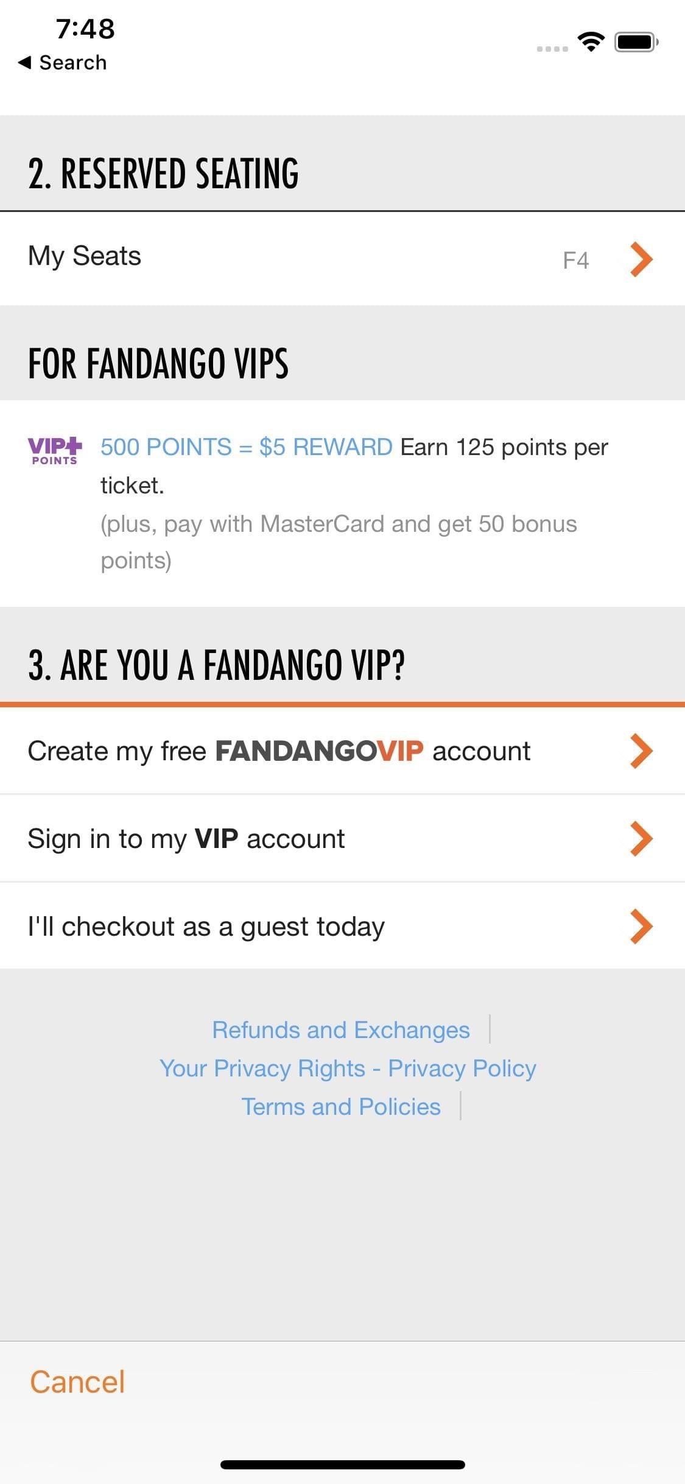Viewport: 685px width, 1484px height.
Task: Tap the guest checkout chevron arrow
Action: [641, 926]
